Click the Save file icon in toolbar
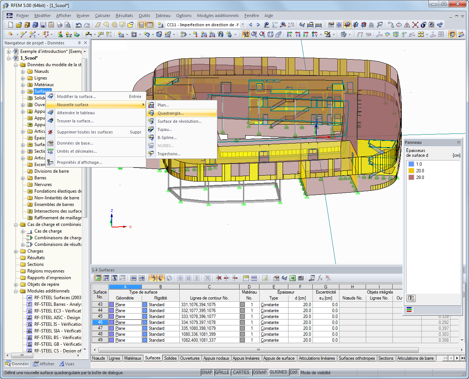 point(43,25)
